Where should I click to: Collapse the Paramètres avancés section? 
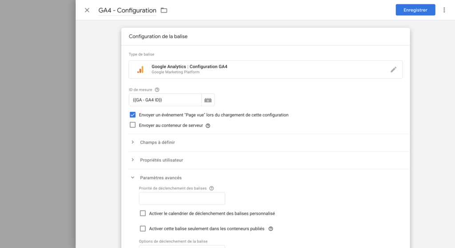[x=161, y=177]
